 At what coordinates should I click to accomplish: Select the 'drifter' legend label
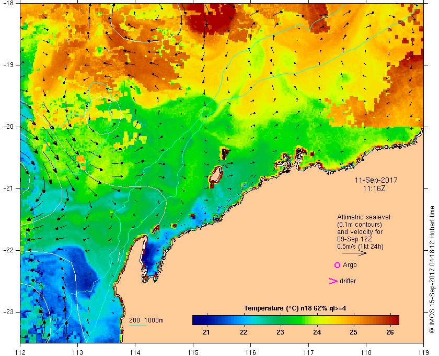(348, 281)
